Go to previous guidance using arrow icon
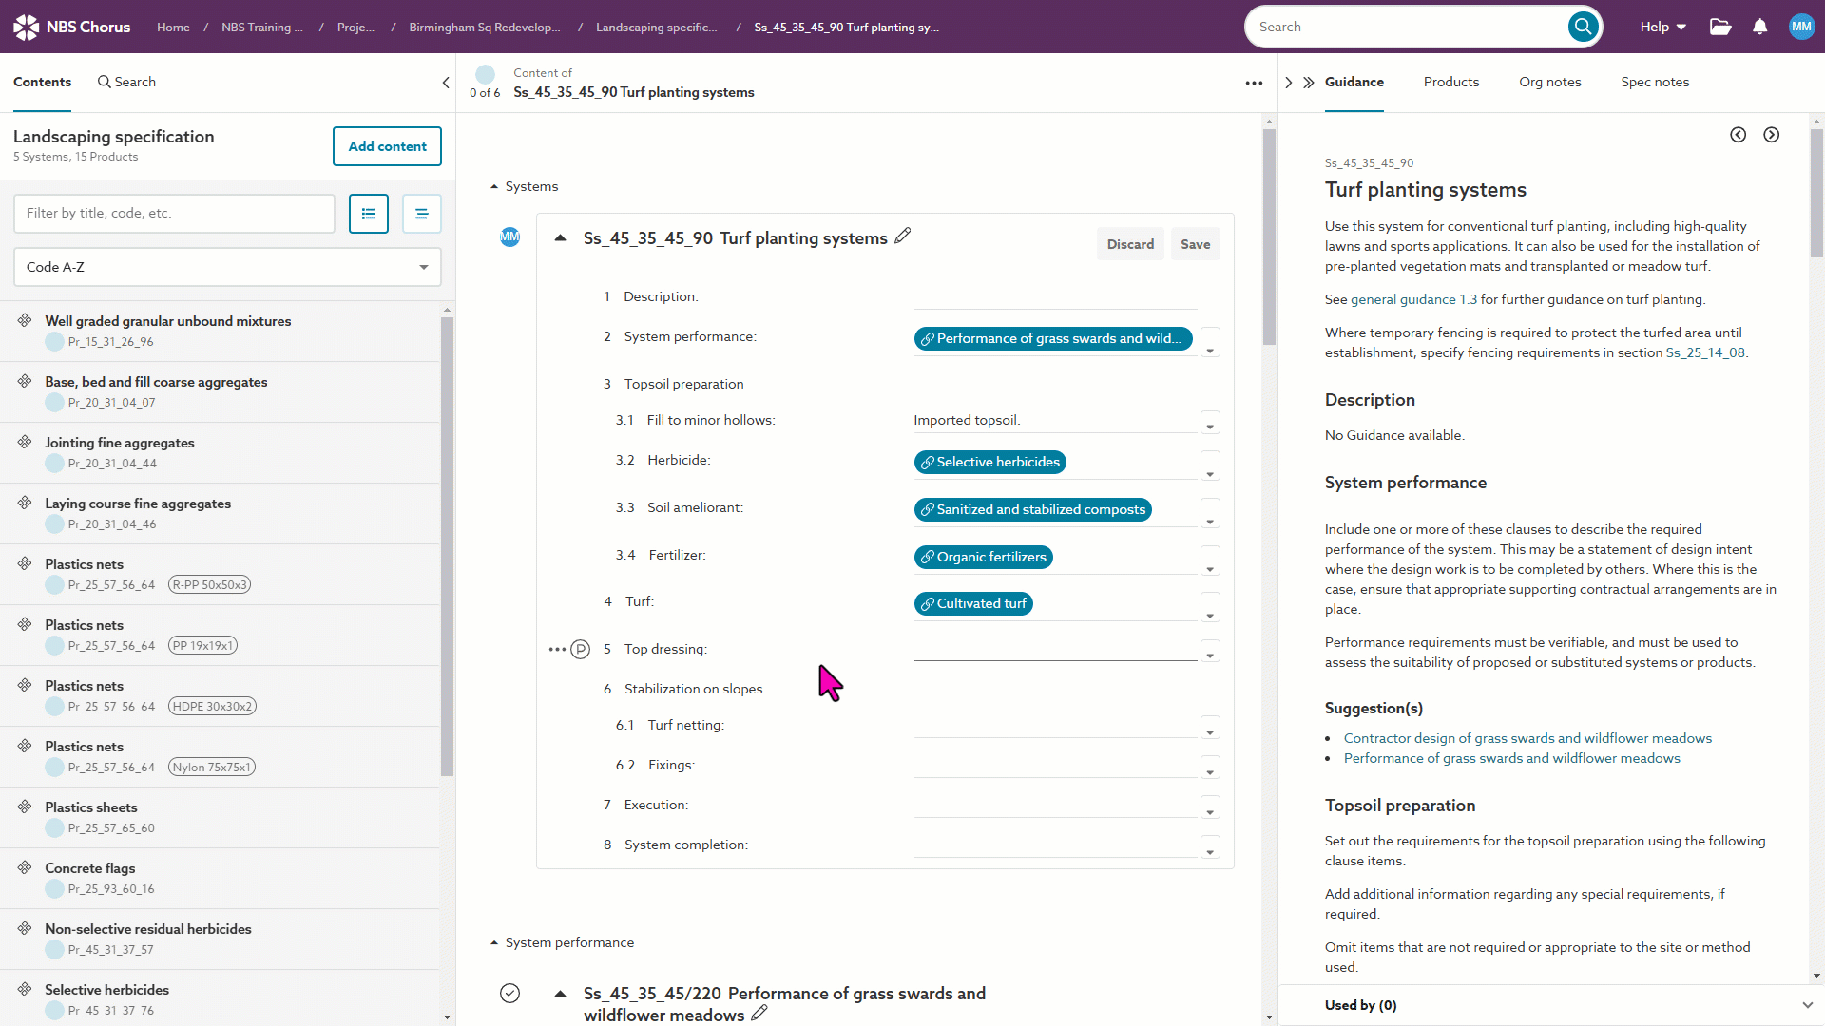 pos(1738,135)
